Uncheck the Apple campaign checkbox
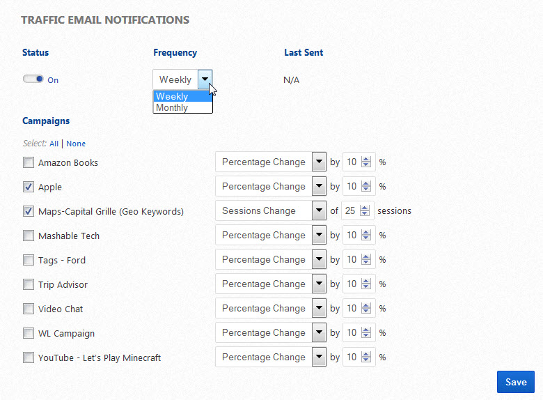This screenshot has width=543, height=400. click(x=29, y=187)
